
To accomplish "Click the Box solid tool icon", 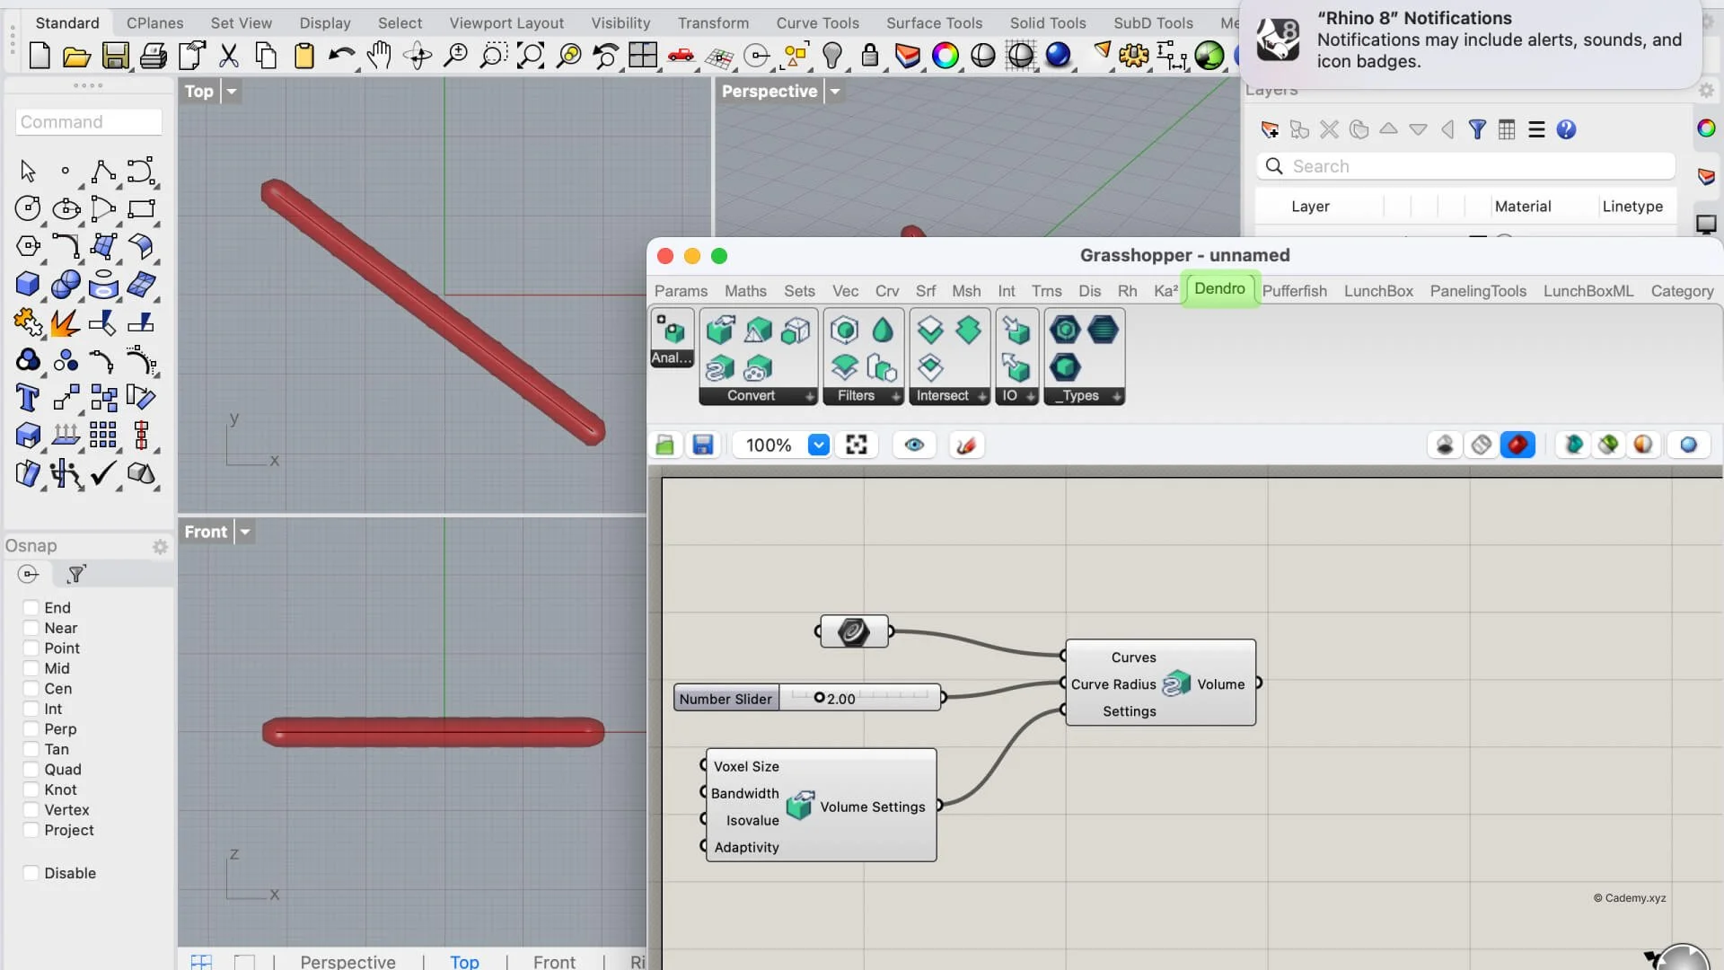I will click(x=27, y=285).
